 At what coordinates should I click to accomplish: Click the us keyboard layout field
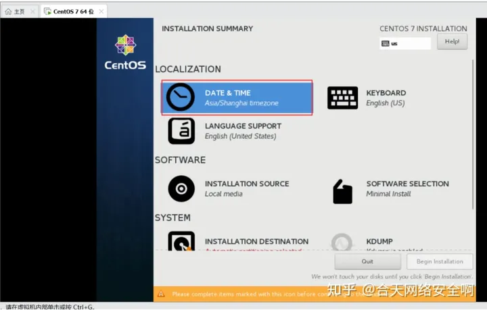(x=405, y=43)
